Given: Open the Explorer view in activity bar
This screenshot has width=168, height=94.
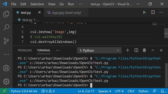Looking at the screenshot, I should click(x=6, y=14).
